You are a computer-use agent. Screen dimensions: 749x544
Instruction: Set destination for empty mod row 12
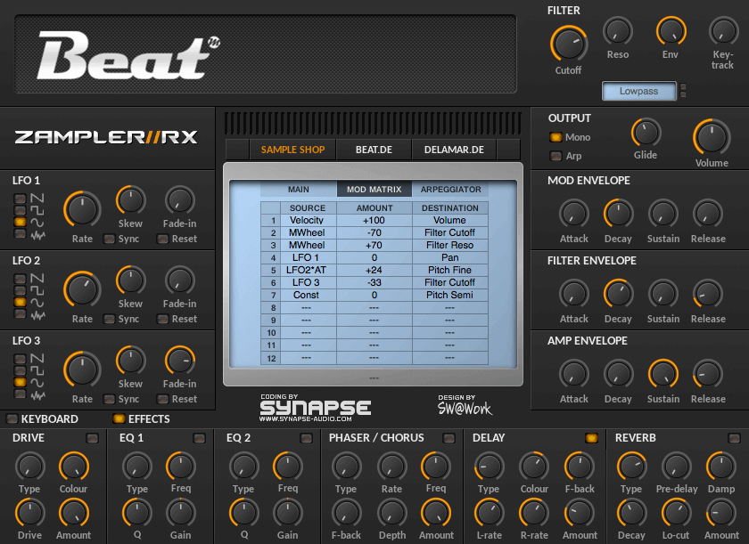(x=450, y=358)
